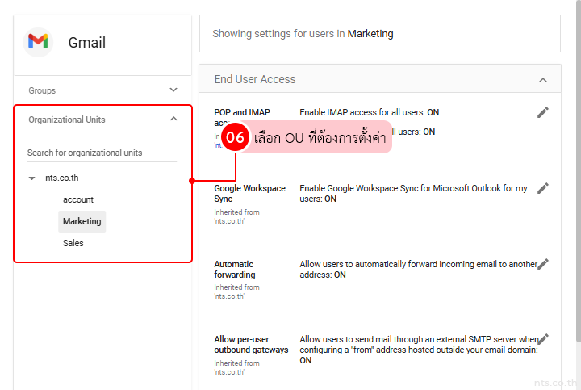Open the Google Workspace Sync setting
Image resolution: width=581 pixels, height=390 pixels.
click(249, 193)
